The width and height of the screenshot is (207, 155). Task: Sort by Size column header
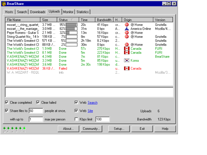point(49,20)
